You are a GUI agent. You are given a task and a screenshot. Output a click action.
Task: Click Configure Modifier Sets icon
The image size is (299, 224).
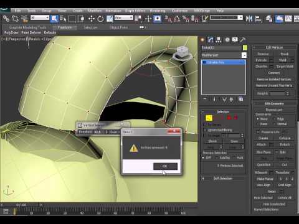(x=241, y=100)
